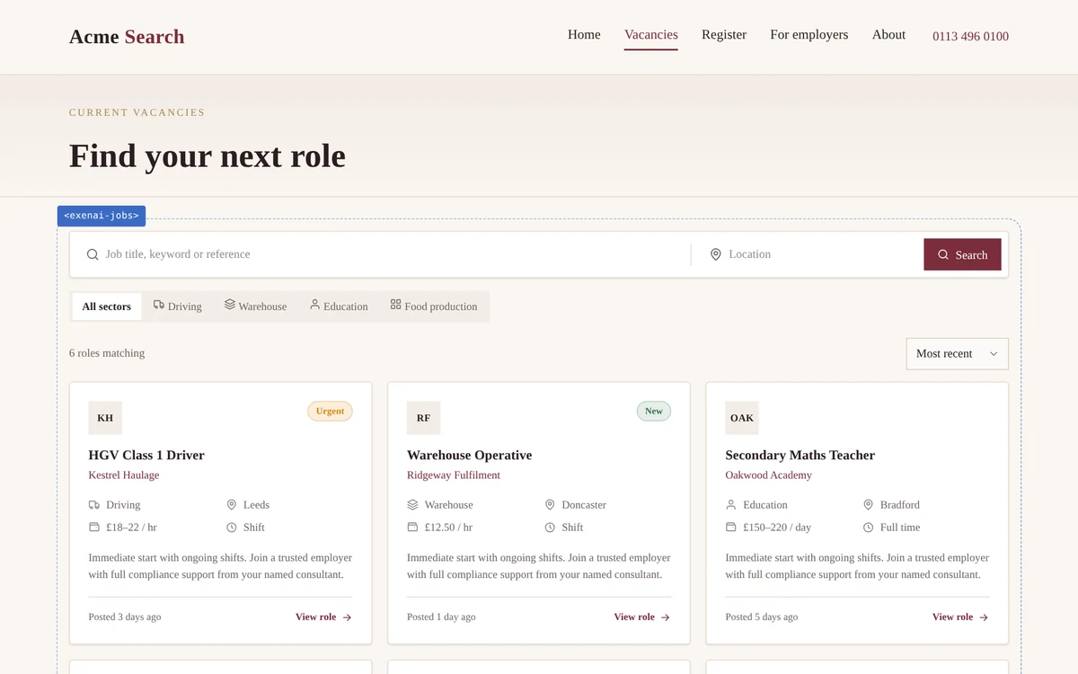Open the Vacancies nav item
The width and height of the screenshot is (1078, 674).
point(651,35)
